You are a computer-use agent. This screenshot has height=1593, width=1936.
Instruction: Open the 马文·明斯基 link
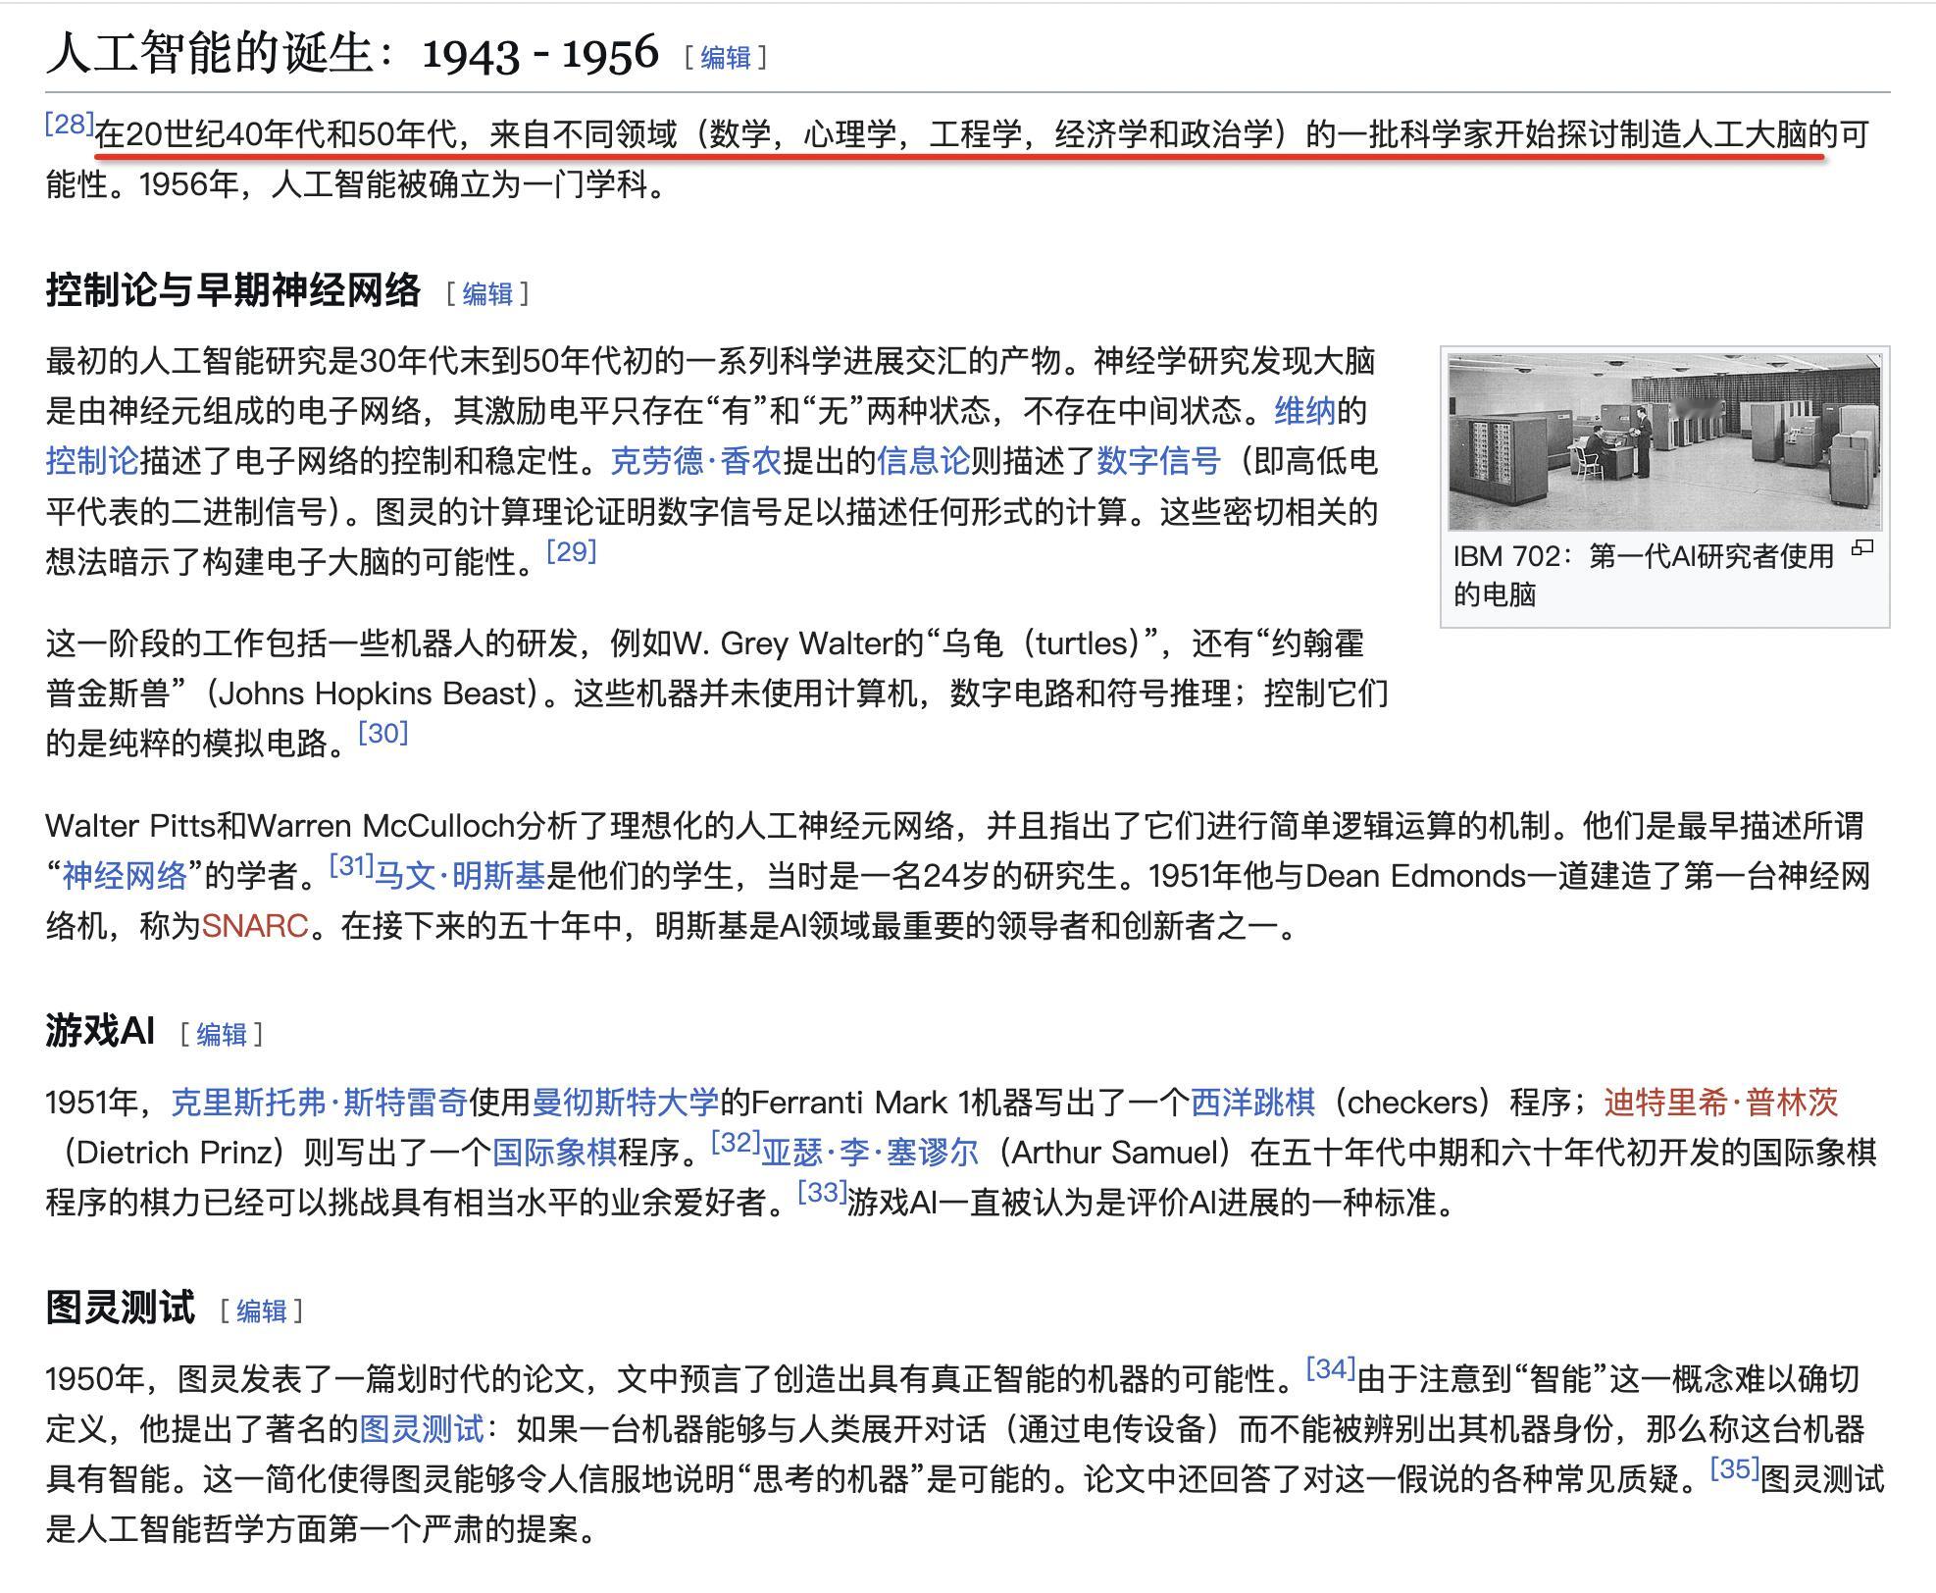pyautogui.click(x=460, y=876)
